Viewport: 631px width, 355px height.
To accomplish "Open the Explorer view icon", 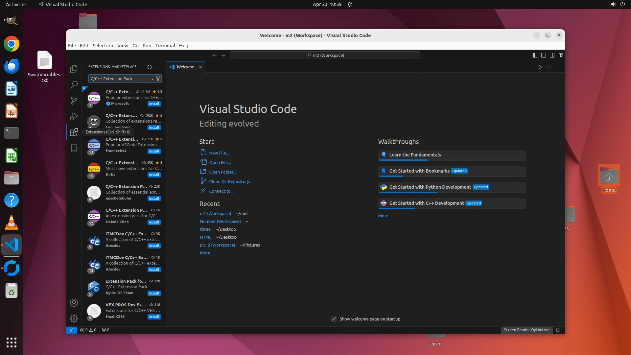I will pos(74,69).
